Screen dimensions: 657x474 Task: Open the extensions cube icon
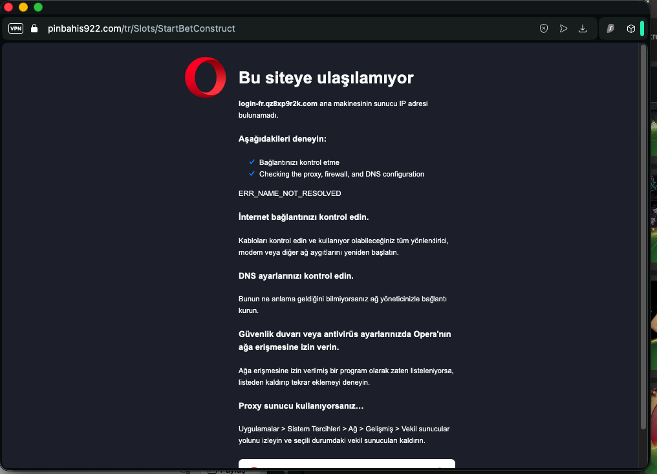[630, 28]
